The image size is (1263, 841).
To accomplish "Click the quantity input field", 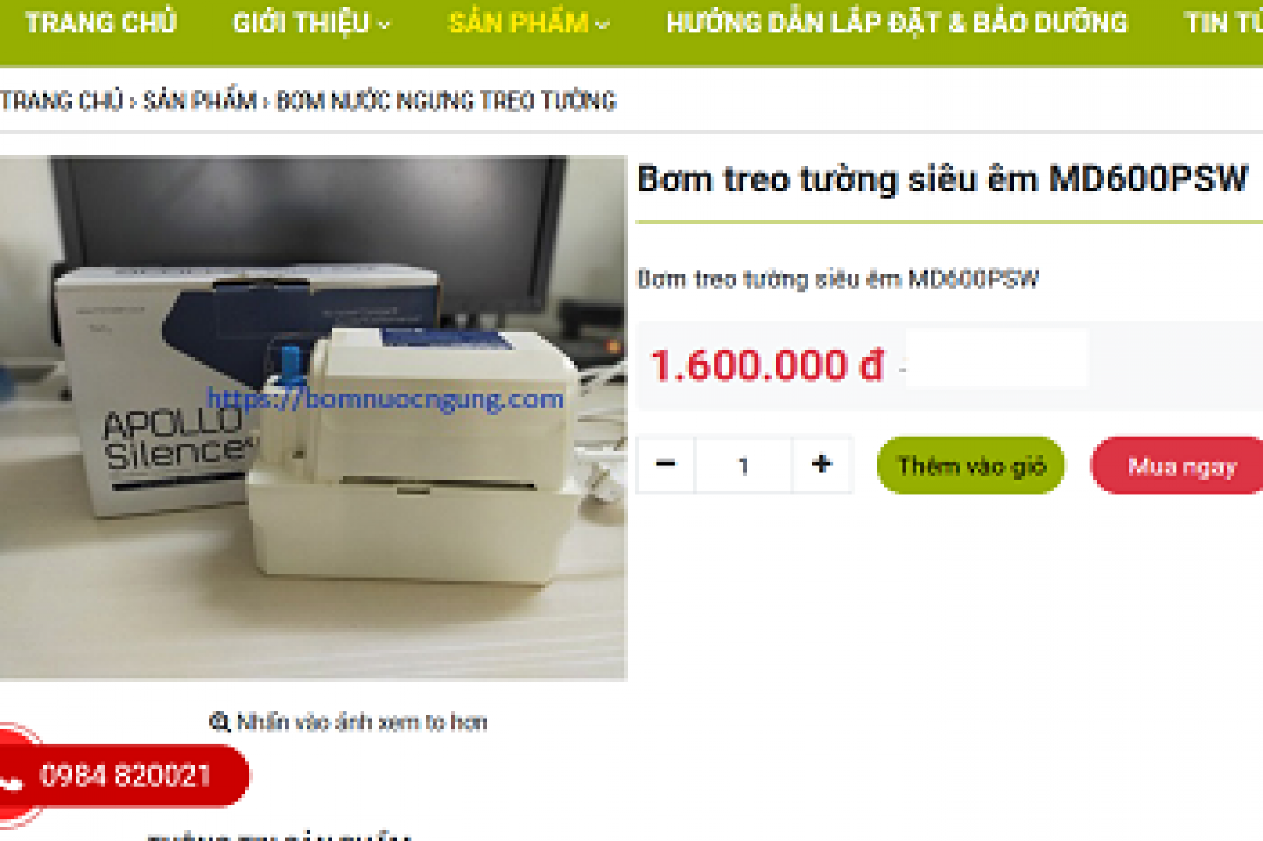I will (x=743, y=465).
